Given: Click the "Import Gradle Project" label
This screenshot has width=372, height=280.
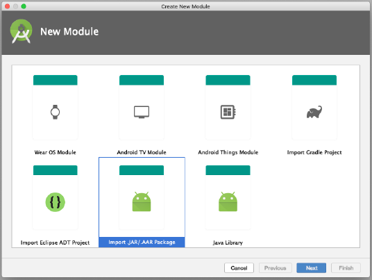Looking at the screenshot, I should coord(314,152).
